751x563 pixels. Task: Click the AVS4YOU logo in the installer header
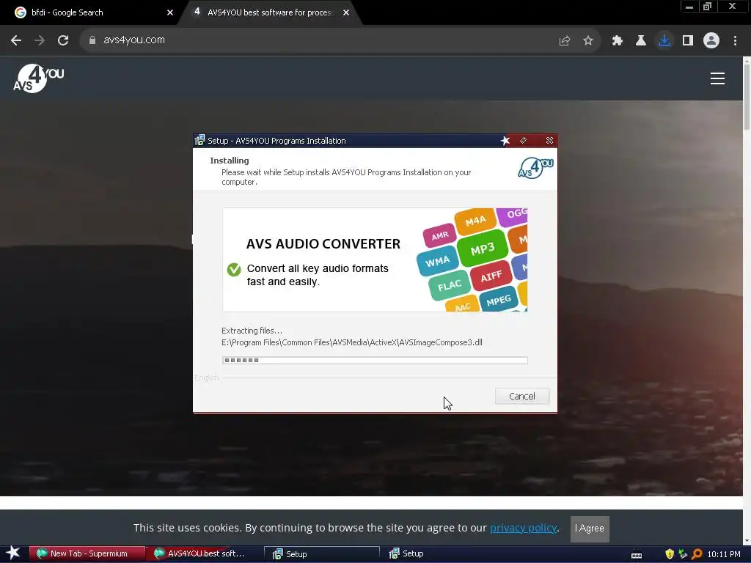pyautogui.click(x=536, y=168)
